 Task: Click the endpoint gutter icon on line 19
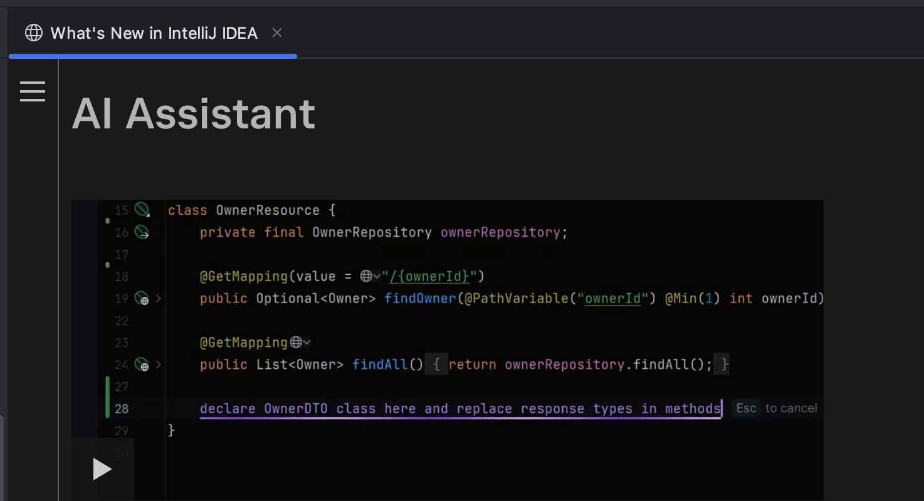coord(142,299)
